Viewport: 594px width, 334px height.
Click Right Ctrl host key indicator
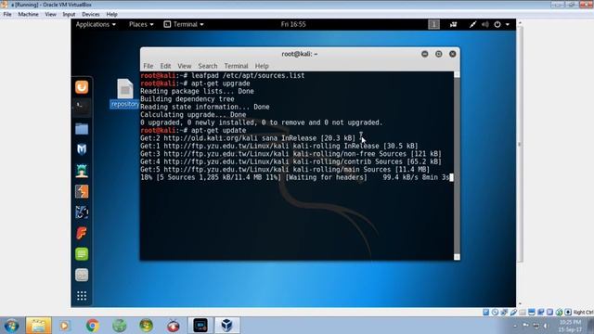coord(583,312)
